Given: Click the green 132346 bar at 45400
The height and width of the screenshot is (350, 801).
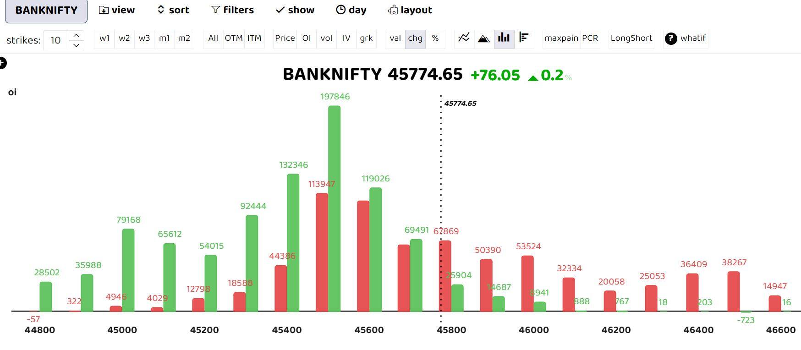Looking at the screenshot, I should point(293,243).
